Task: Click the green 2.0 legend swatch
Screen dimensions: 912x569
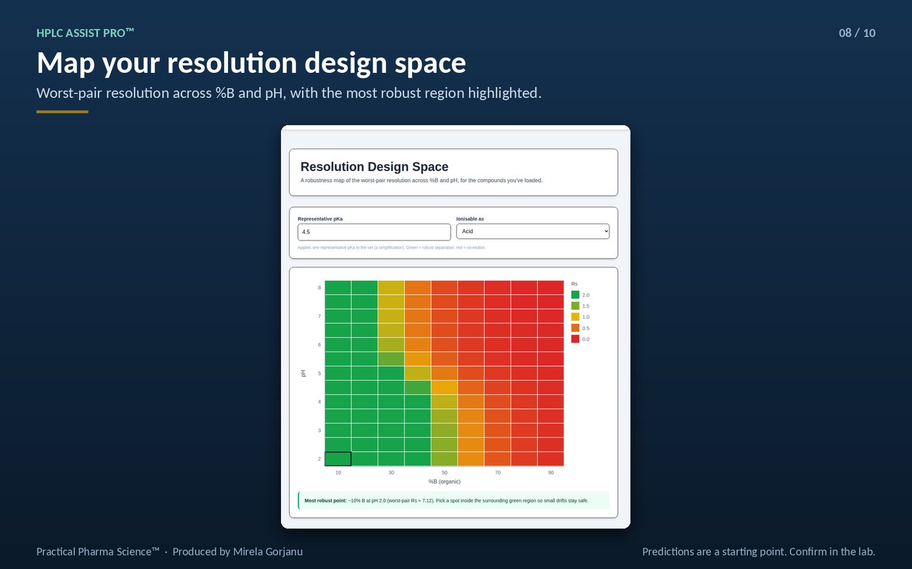Action: pos(575,295)
